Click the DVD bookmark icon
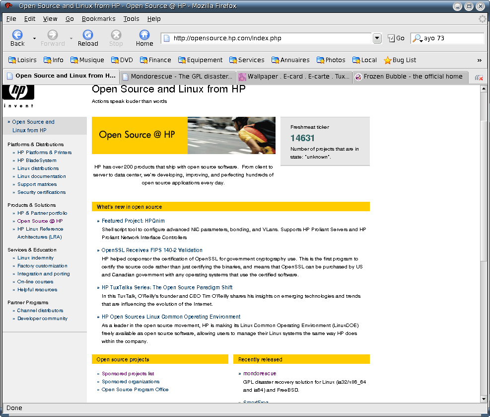 114,60
